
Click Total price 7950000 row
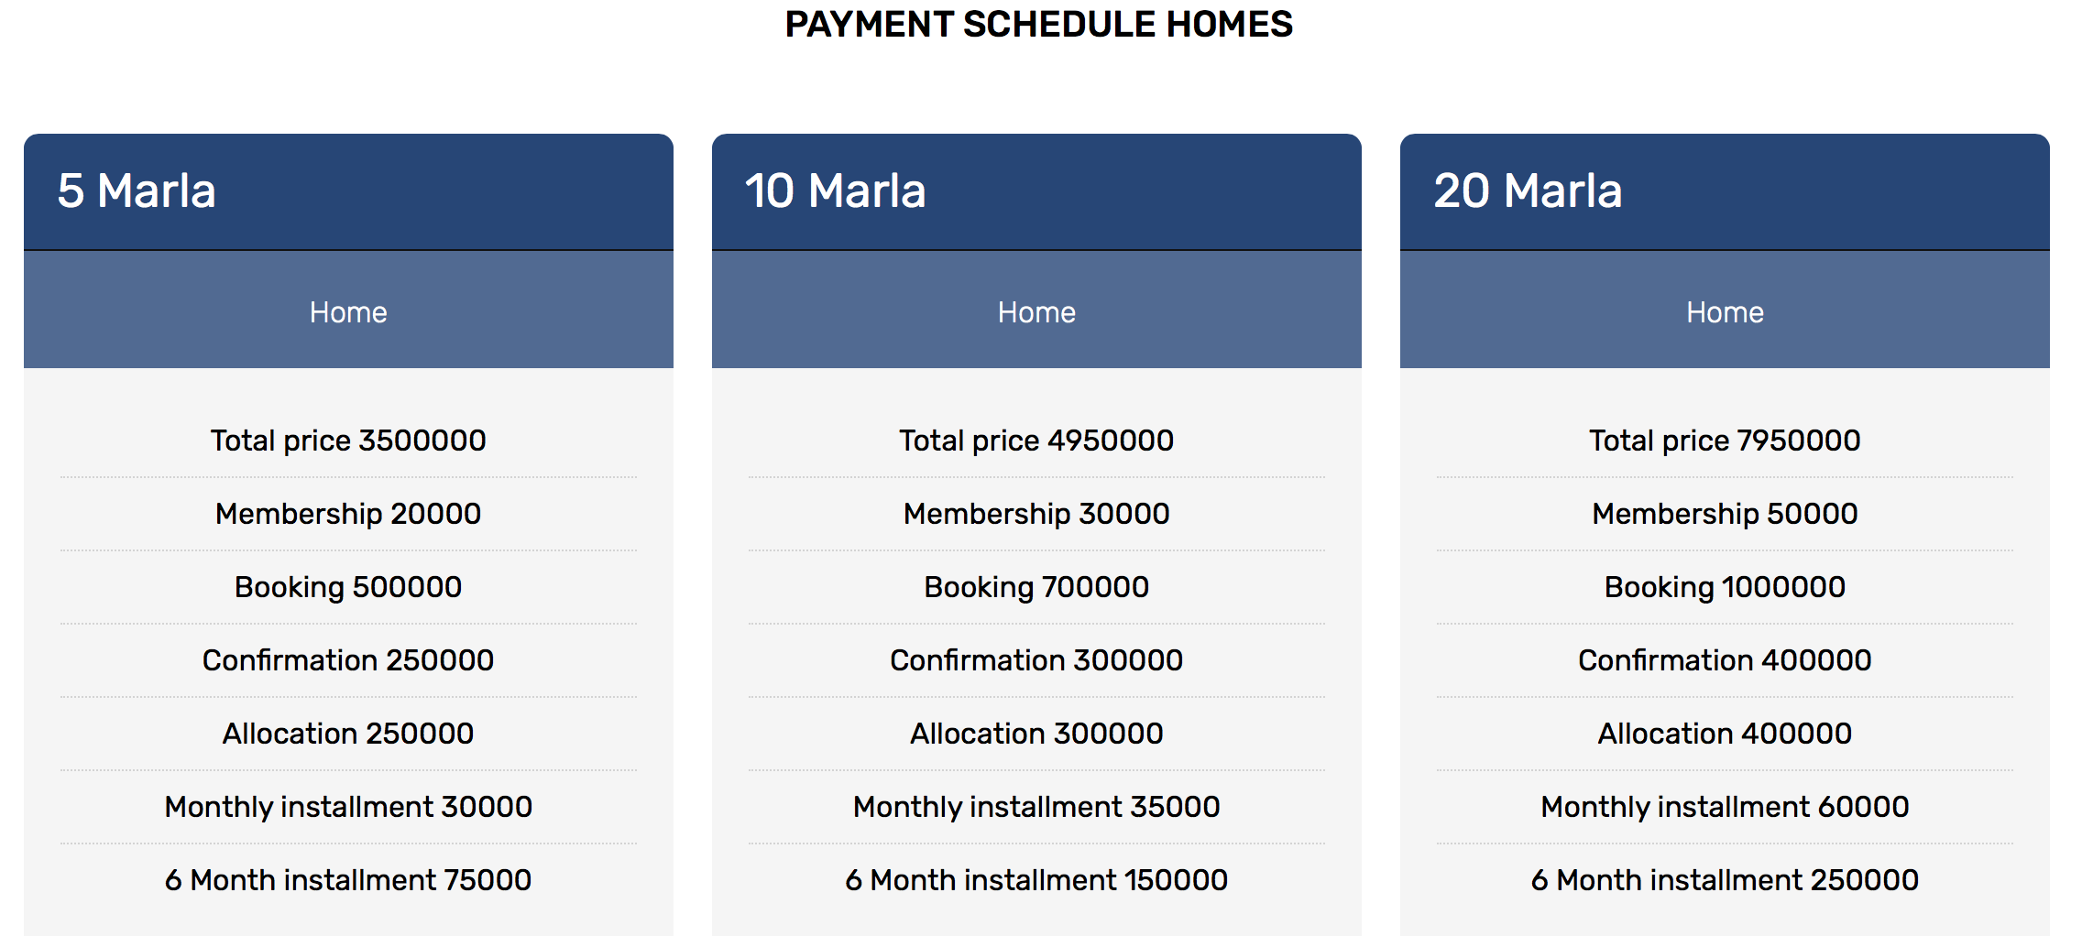(1725, 441)
